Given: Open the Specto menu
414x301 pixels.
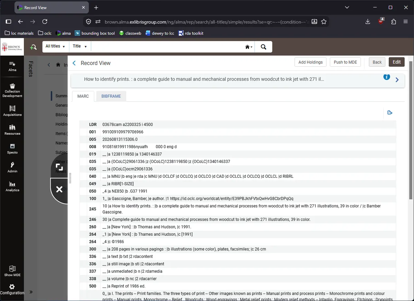Looking at the screenshot, I should point(12,148).
